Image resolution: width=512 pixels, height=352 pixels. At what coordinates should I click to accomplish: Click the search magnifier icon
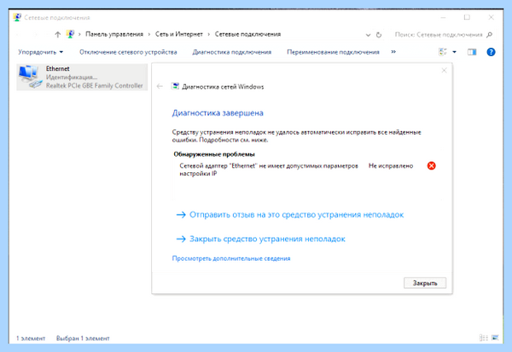[x=489, y=35]
